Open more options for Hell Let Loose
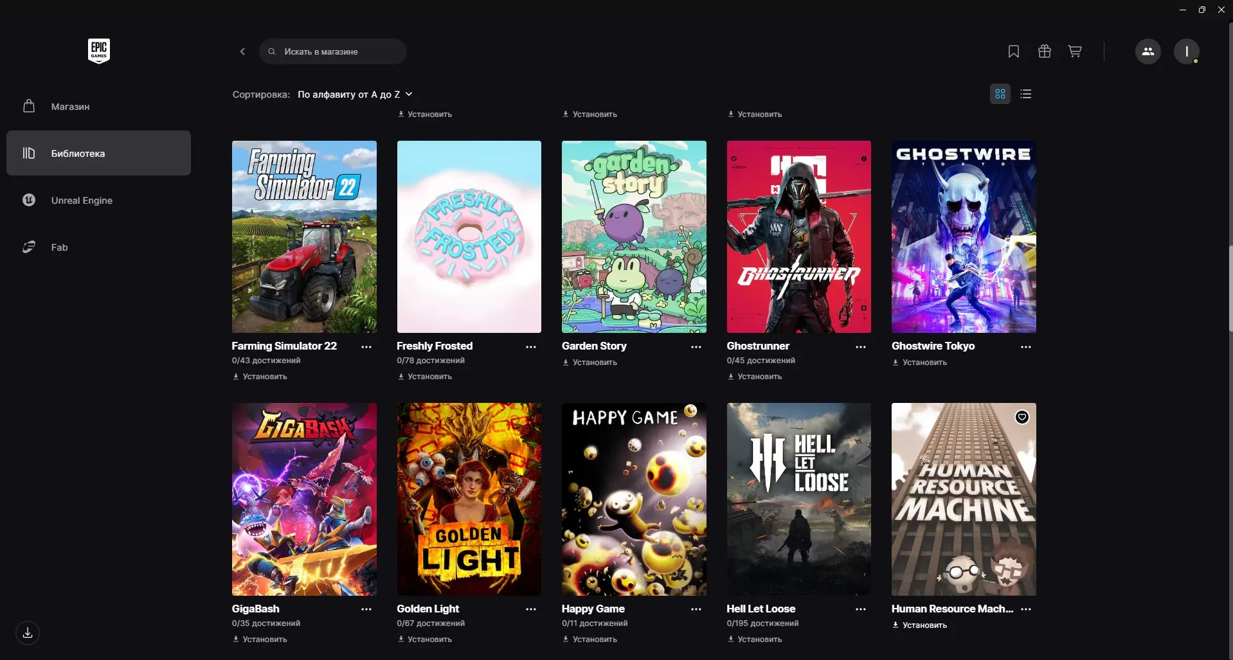Image resolution: width=1233 pixels, height=660 pixels. tap(861, 609)
